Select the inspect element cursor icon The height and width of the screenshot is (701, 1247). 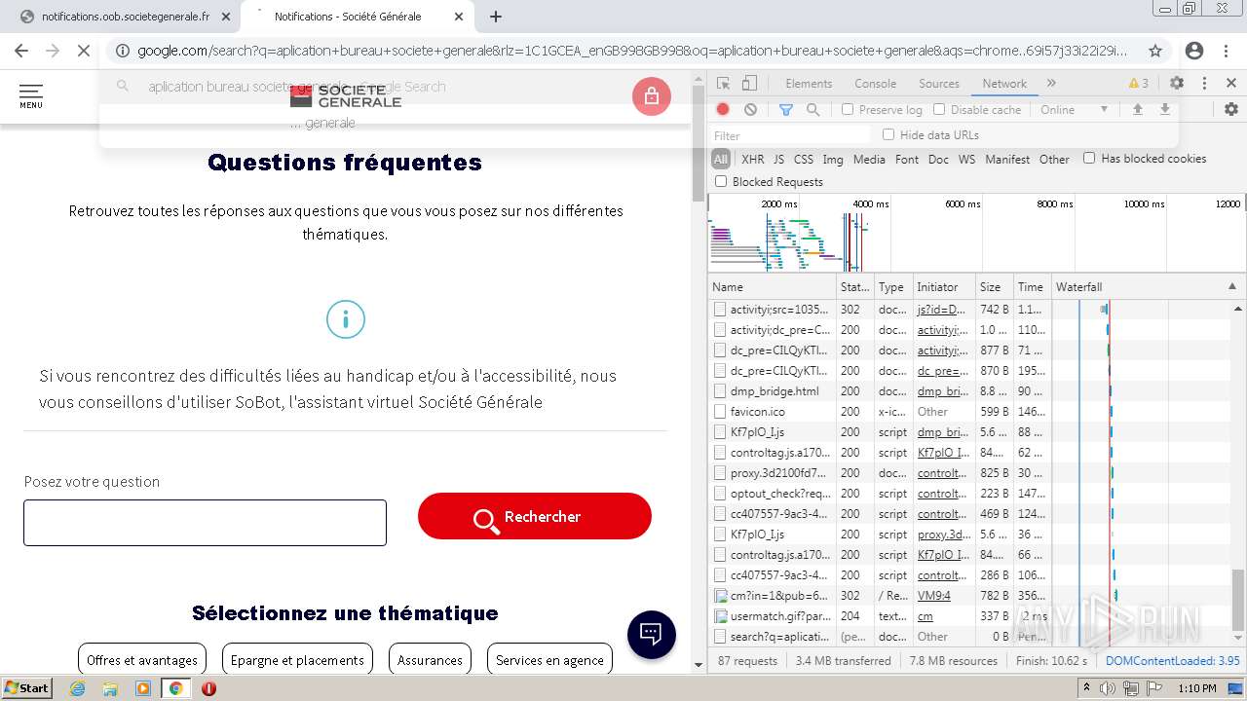(x=723, y=84)
